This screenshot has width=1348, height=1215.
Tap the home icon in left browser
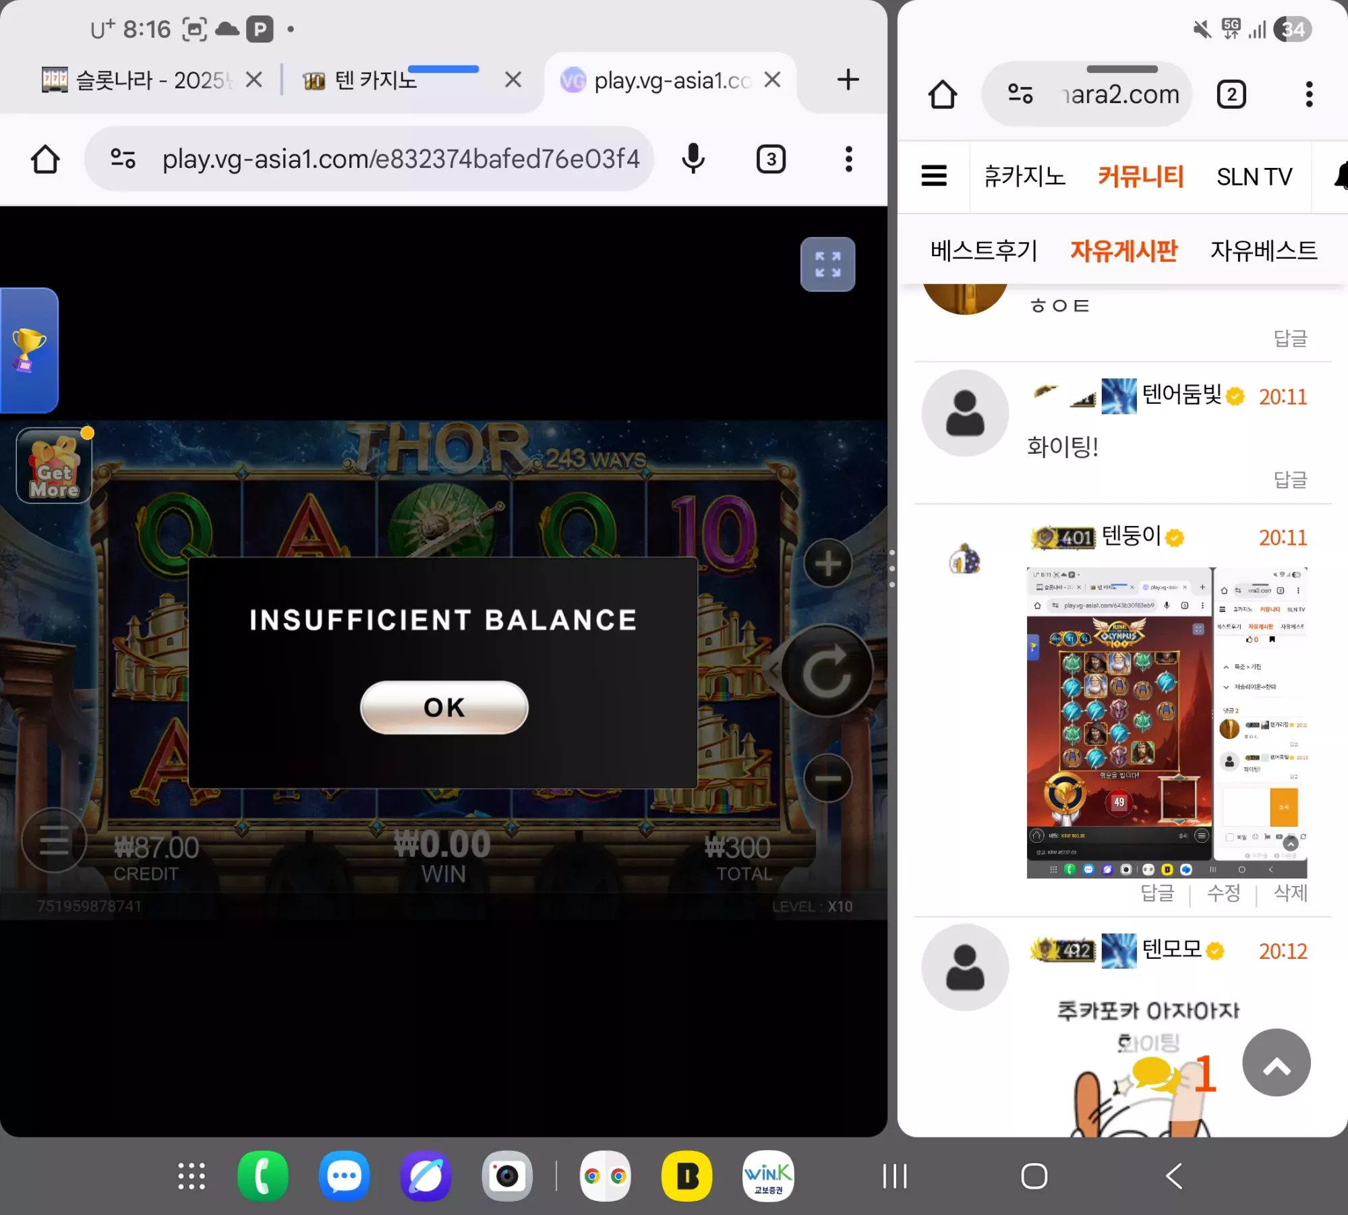[45, 160]
